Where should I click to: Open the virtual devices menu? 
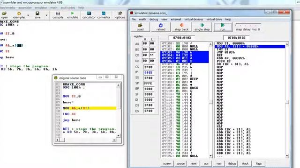194,19
